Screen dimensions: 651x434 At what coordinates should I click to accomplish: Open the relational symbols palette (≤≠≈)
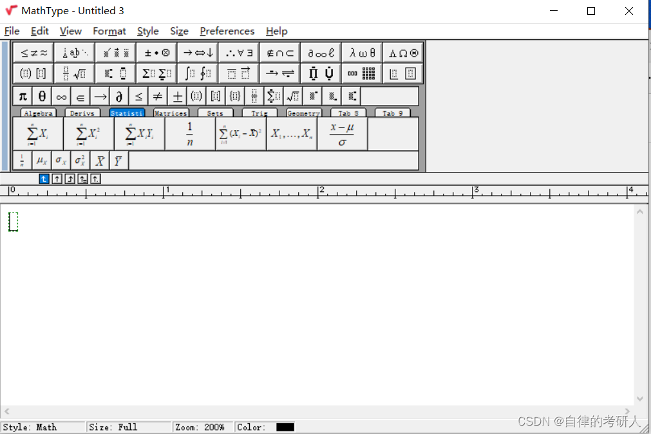[x=33, y=53]
